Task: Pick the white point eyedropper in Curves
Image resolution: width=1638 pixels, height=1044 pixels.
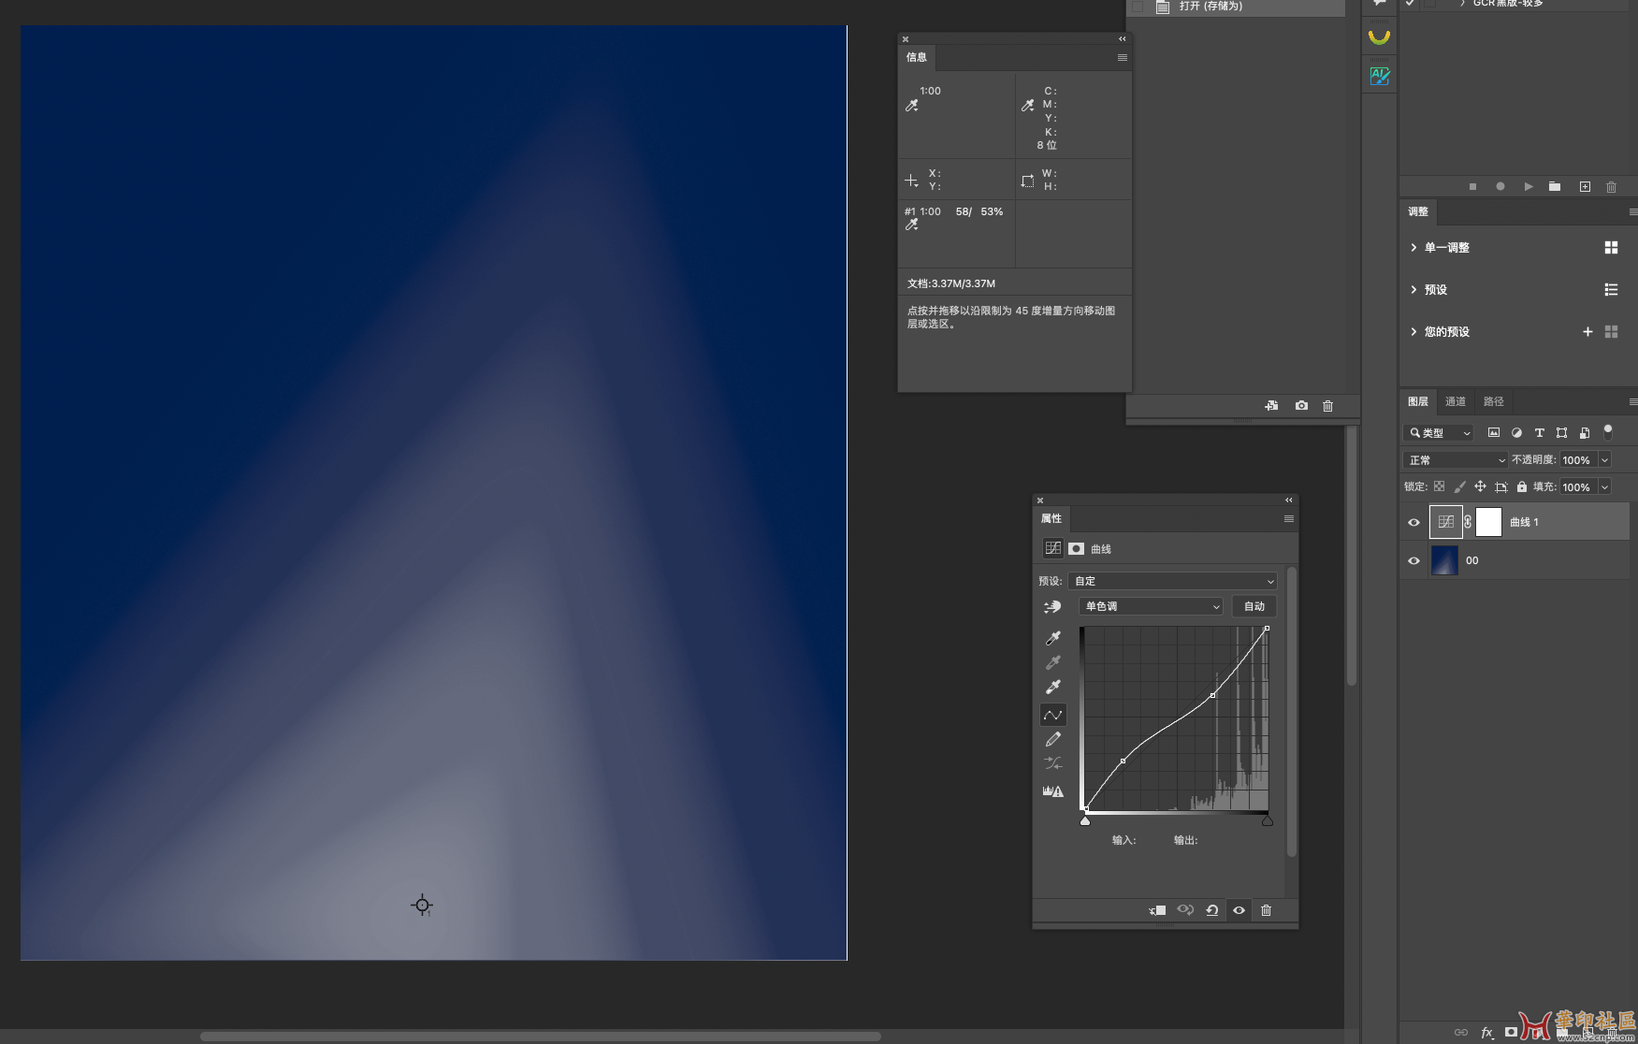Action: [x=1052, y=687]
